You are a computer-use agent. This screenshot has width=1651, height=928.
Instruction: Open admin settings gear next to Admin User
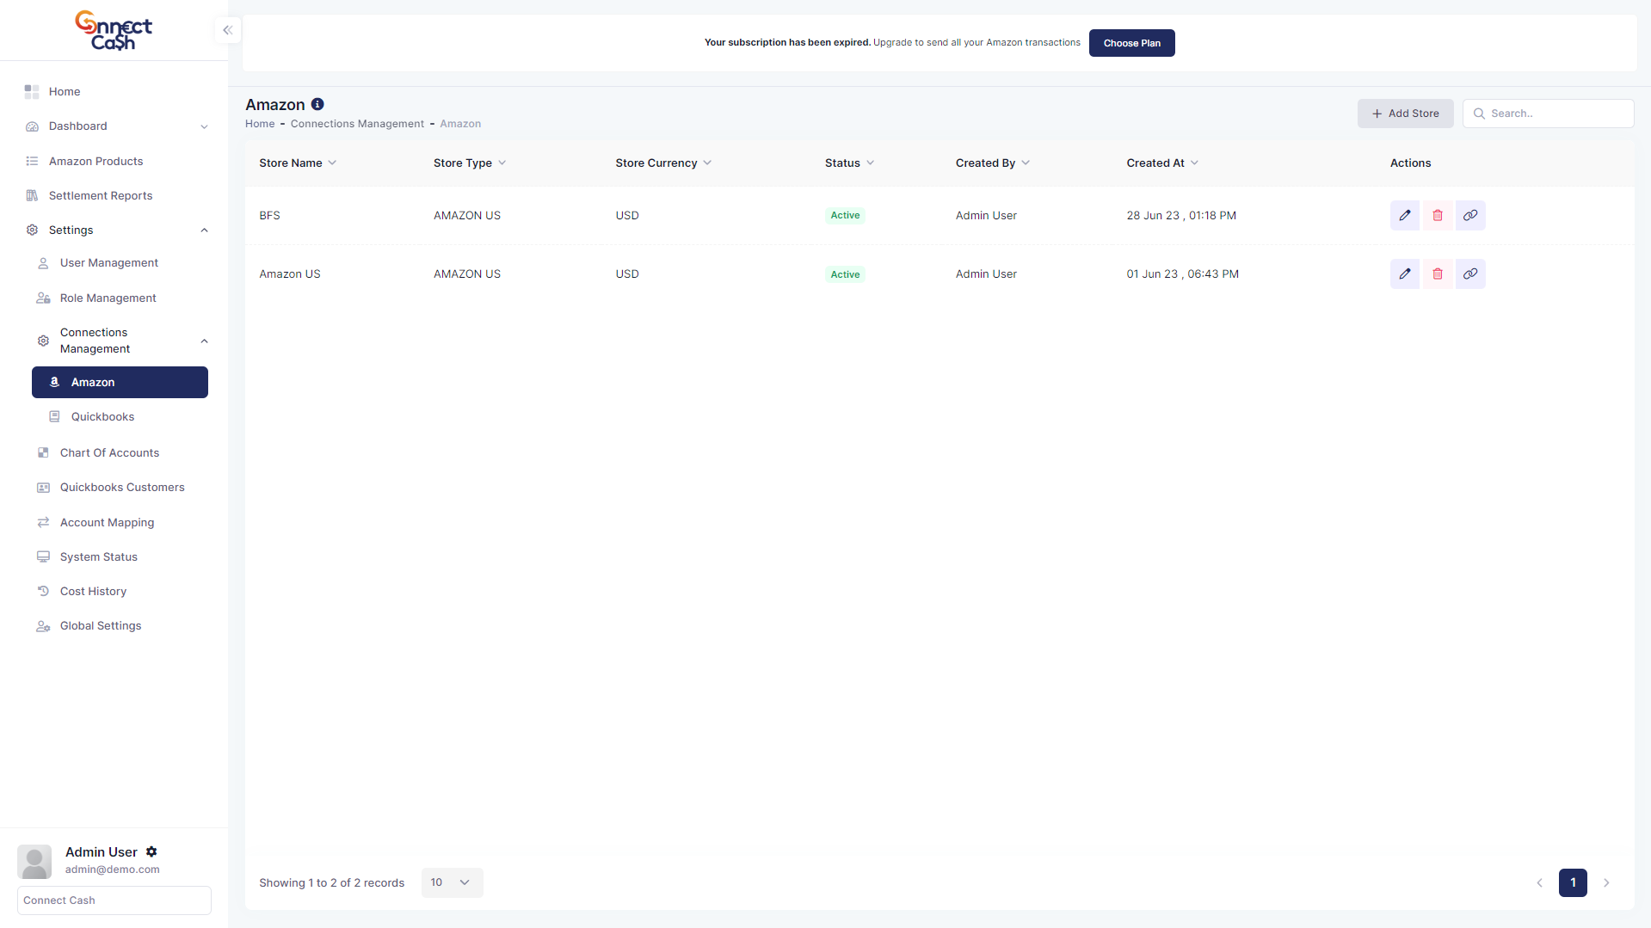coord(151,851)
